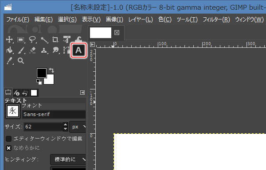Select the Color Picker eyedropper tool
The height and width of the screenshot is (170, 266).
(x=10, y=61)
